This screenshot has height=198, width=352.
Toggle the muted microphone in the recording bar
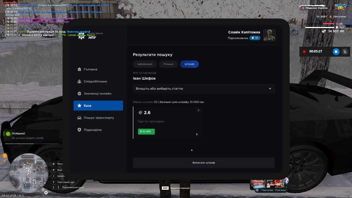pos(345,51)
